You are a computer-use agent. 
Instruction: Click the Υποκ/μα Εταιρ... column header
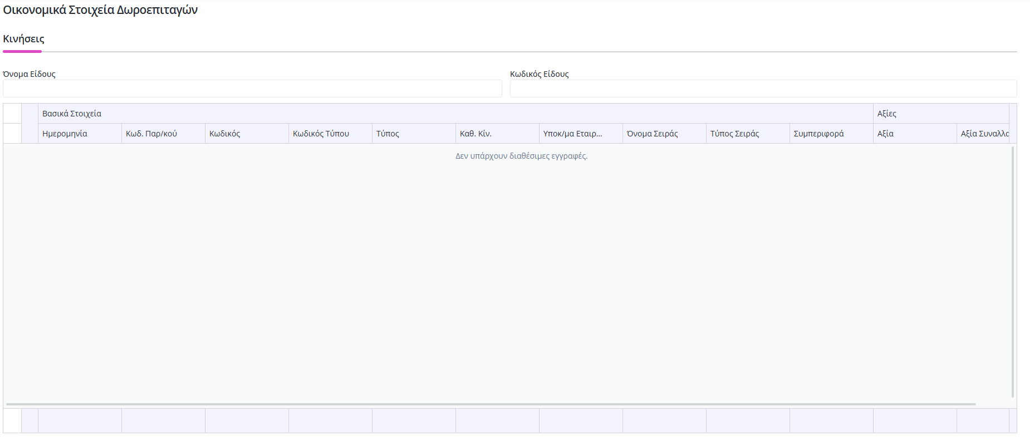point(581,134)
